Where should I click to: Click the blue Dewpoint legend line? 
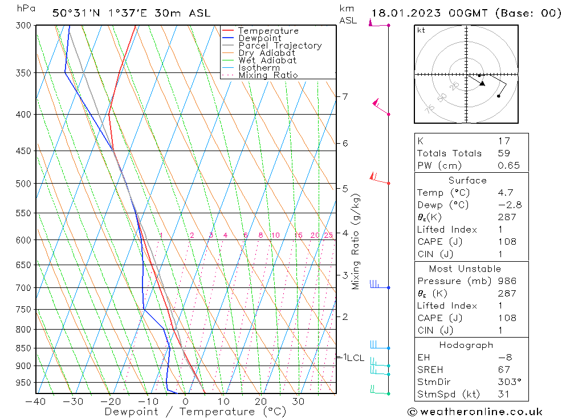click(228, 38)
